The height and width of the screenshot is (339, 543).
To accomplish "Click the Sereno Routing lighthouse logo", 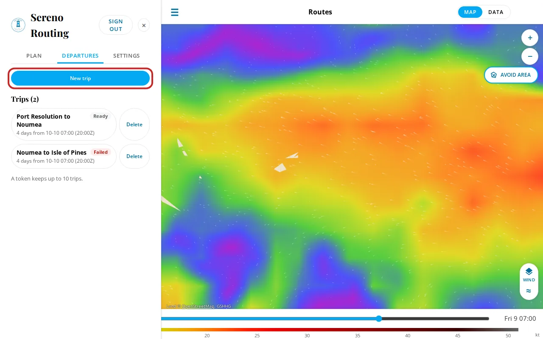I will click(18, 25).
